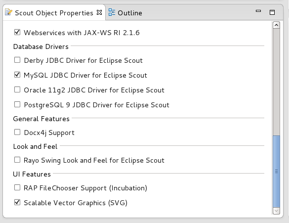Viewport: 289px width, 223px height.
Task: Click the Derby JDBC Driver label text
Action: 83,60
